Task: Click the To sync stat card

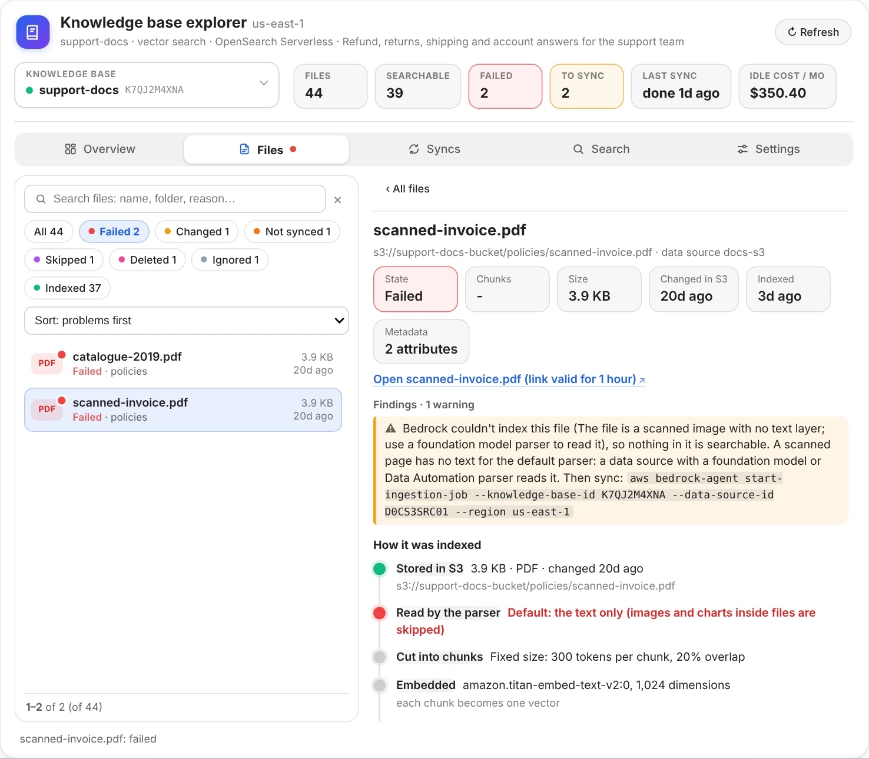Action: click(x=586, y=86)
